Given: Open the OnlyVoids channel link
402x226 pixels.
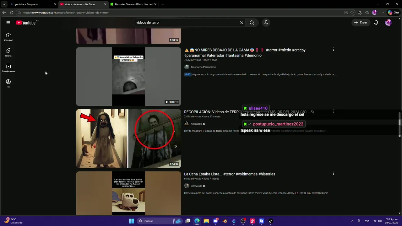Looking at the screenshot, I should (x=196, y=186).
